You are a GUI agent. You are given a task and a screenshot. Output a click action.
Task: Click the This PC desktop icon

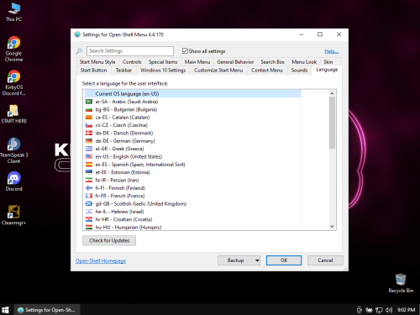tap(13, 13)
